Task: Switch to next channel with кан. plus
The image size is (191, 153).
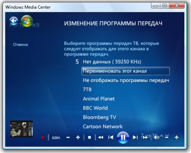Action: [x=78, y=137]
